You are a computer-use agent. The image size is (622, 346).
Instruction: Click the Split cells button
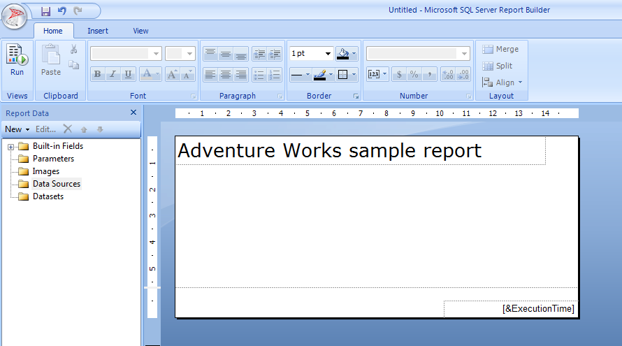(x=498, y=66)
